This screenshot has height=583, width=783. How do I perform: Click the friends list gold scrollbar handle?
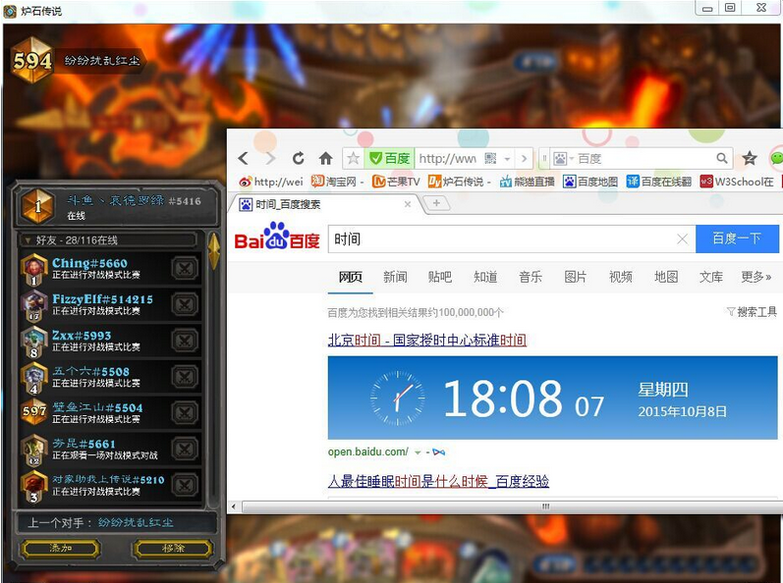click(x=214, y=251)
